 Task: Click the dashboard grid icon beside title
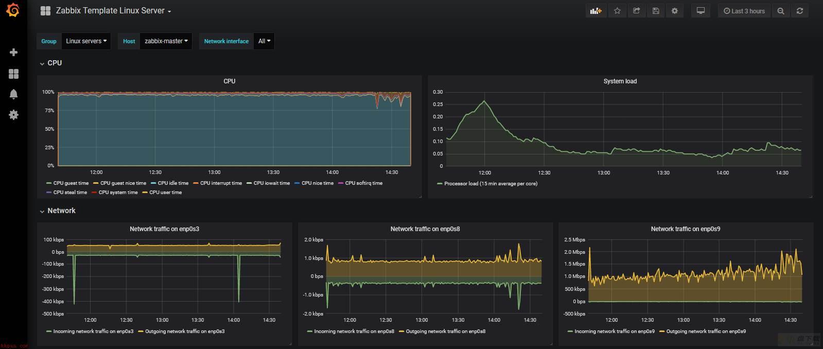click(x=45, y=11)
